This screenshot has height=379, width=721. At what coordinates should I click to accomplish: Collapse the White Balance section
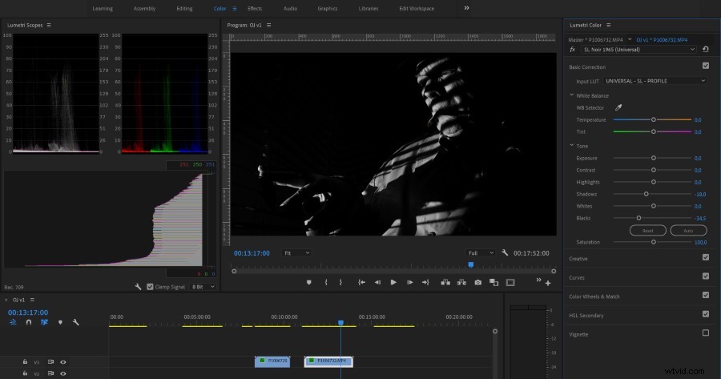tap(571, 95)
